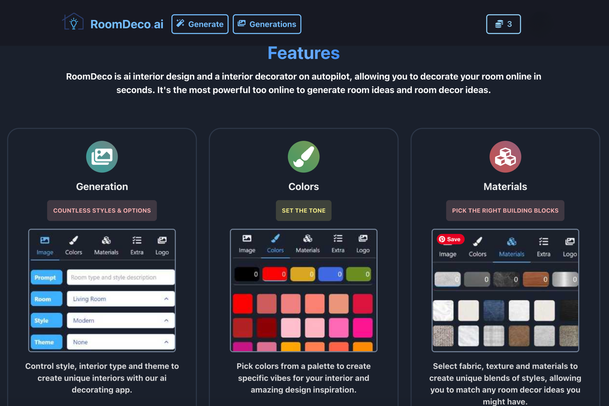Open the Style dropdown set to Modern
Viewport: 609px width, 406px height.
click(x=121, y=320)
